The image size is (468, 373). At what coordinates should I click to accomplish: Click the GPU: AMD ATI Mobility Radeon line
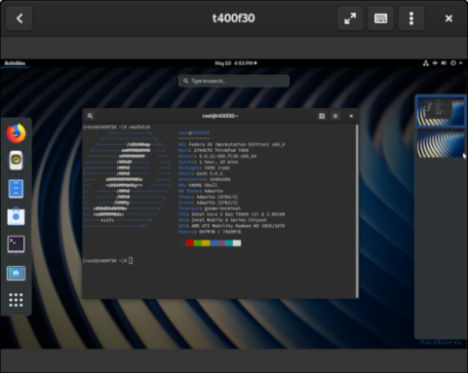[x=232, y=226]
